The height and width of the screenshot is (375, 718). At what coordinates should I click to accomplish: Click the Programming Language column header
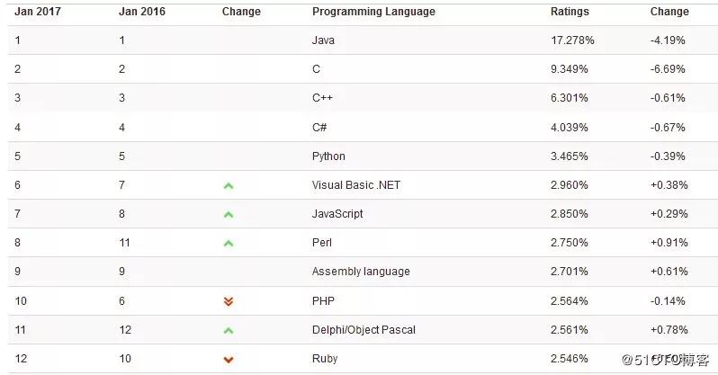coord(373,12)
